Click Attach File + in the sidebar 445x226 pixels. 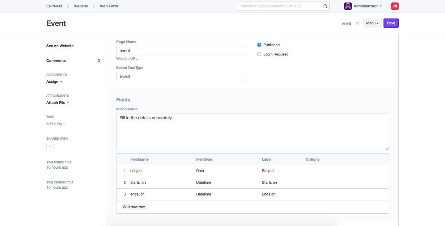click(x=58, y=103)
